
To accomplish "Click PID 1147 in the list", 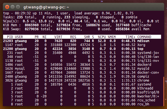I will pyautogui.click(x=9, y=45).
